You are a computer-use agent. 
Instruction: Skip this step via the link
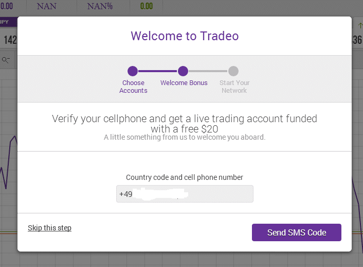[49, 228]
